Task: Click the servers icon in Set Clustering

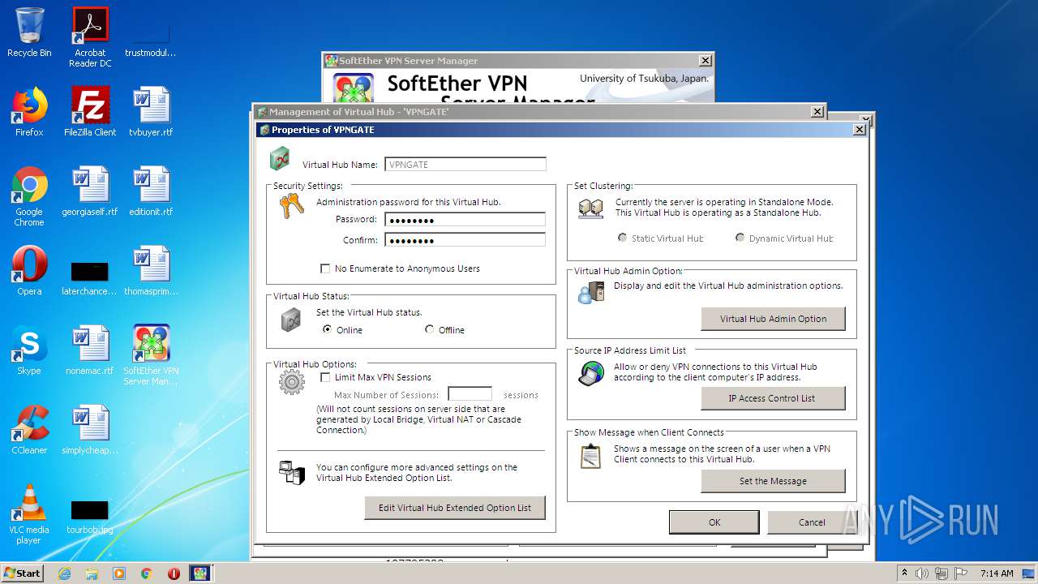Action: (x=590, y=209)
